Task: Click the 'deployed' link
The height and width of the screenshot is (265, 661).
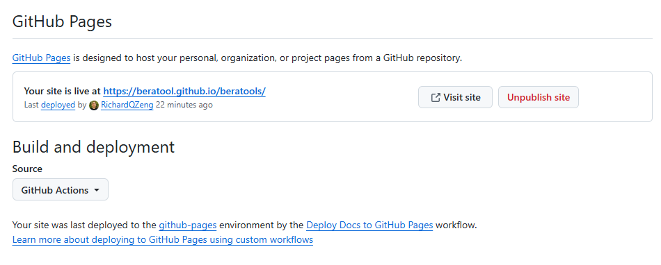Action: pos(58,105)
